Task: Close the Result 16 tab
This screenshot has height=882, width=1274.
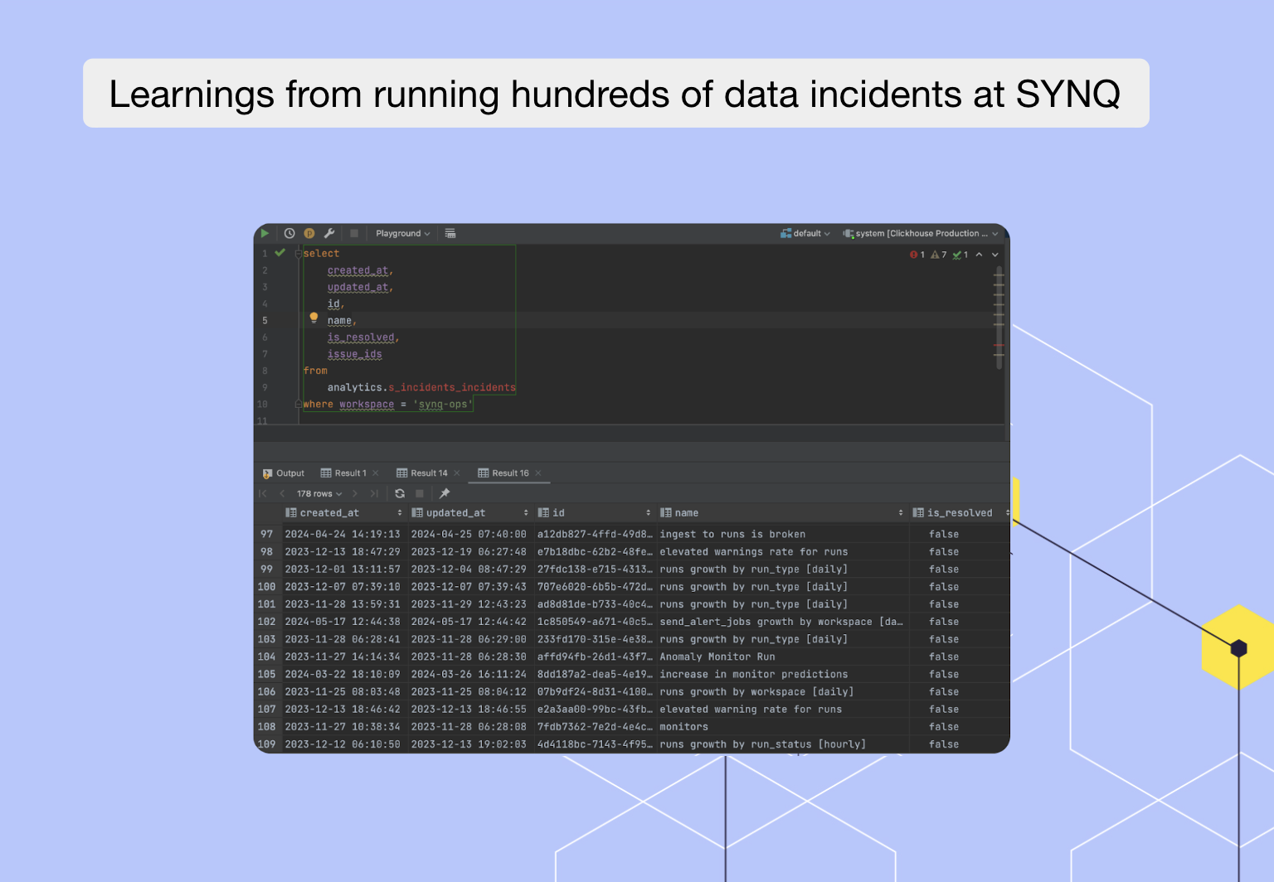Action: [x=538, y=473]
